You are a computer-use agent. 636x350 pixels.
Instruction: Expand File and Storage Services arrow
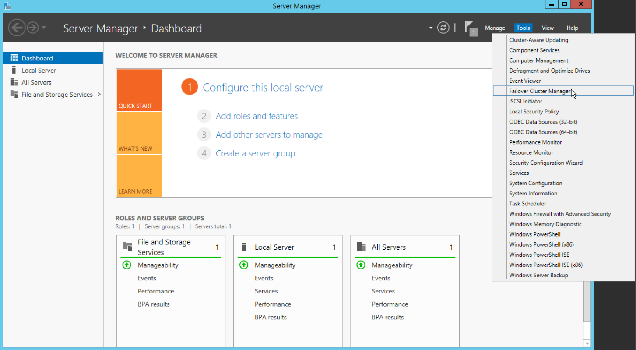[99, 95]
